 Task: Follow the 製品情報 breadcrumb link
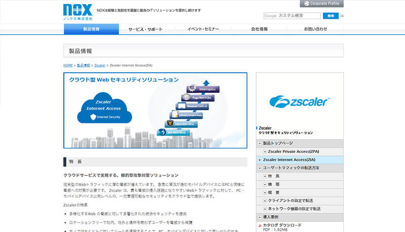[x=84, y=66]
